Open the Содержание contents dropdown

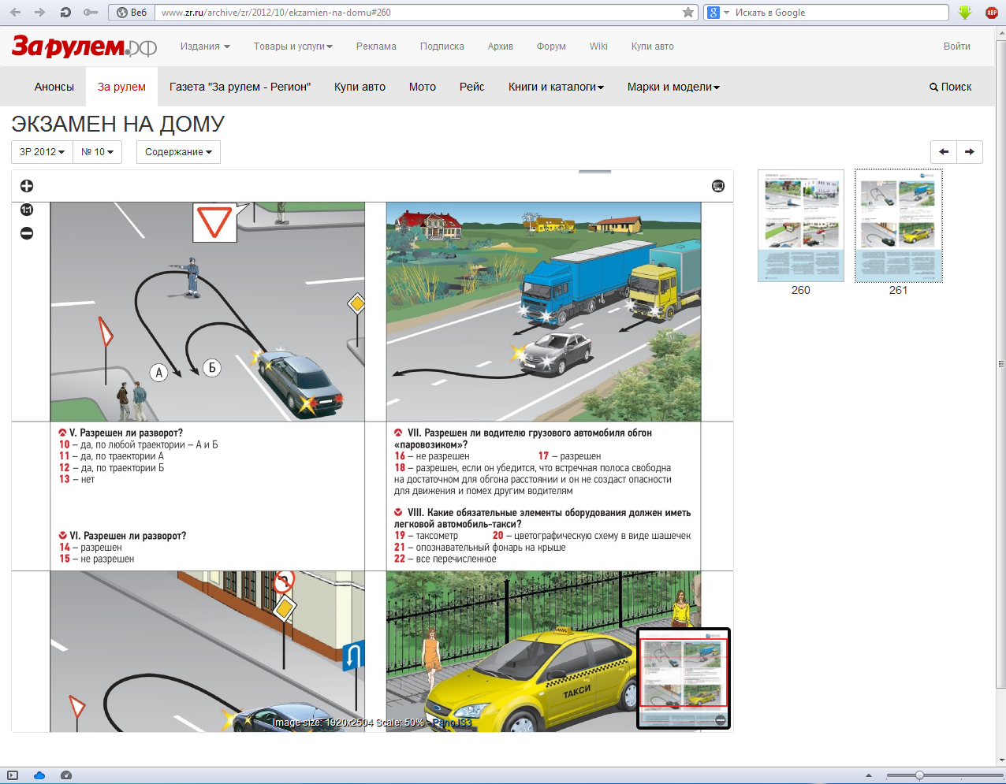(178, 152)
